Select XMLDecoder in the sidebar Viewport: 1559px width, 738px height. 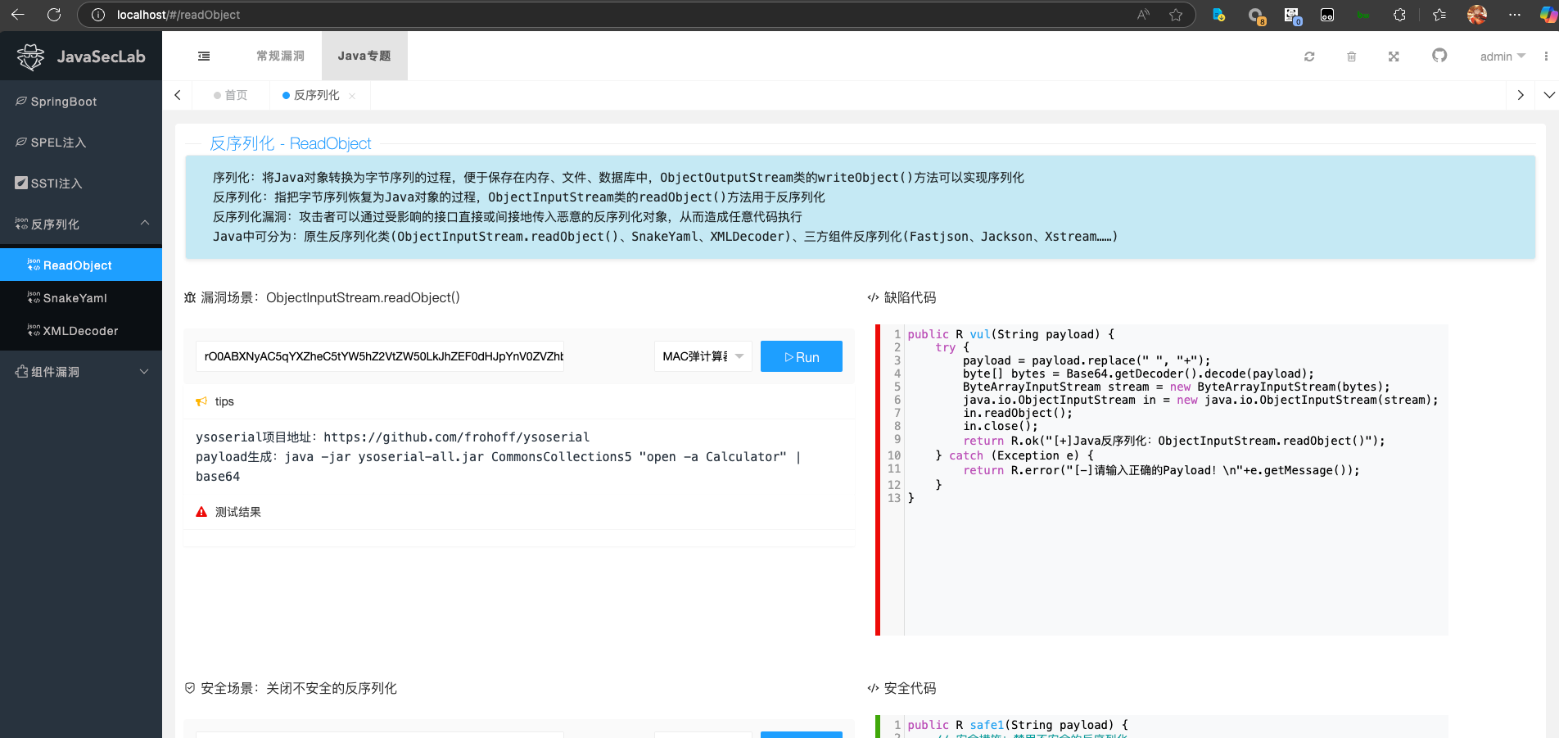[x=81, y=330]
